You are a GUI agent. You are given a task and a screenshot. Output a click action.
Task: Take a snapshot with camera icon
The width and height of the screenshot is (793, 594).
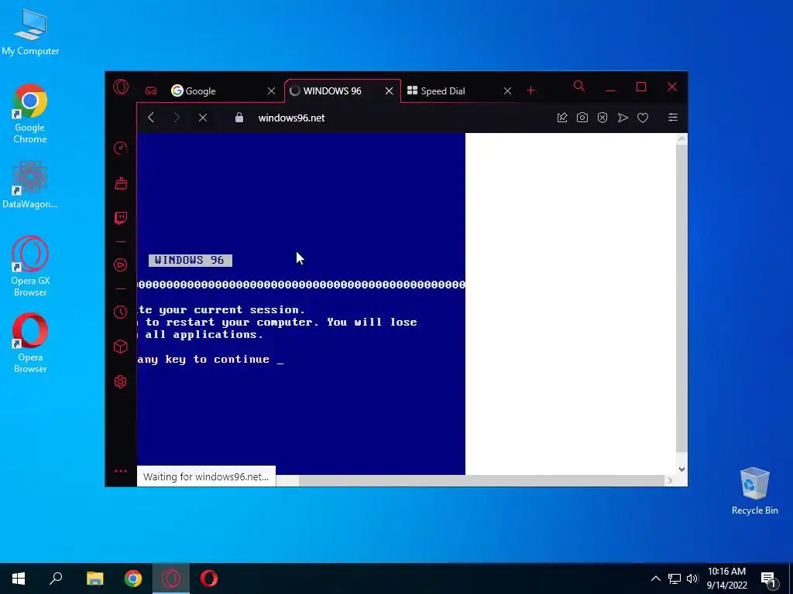(582, 118)
